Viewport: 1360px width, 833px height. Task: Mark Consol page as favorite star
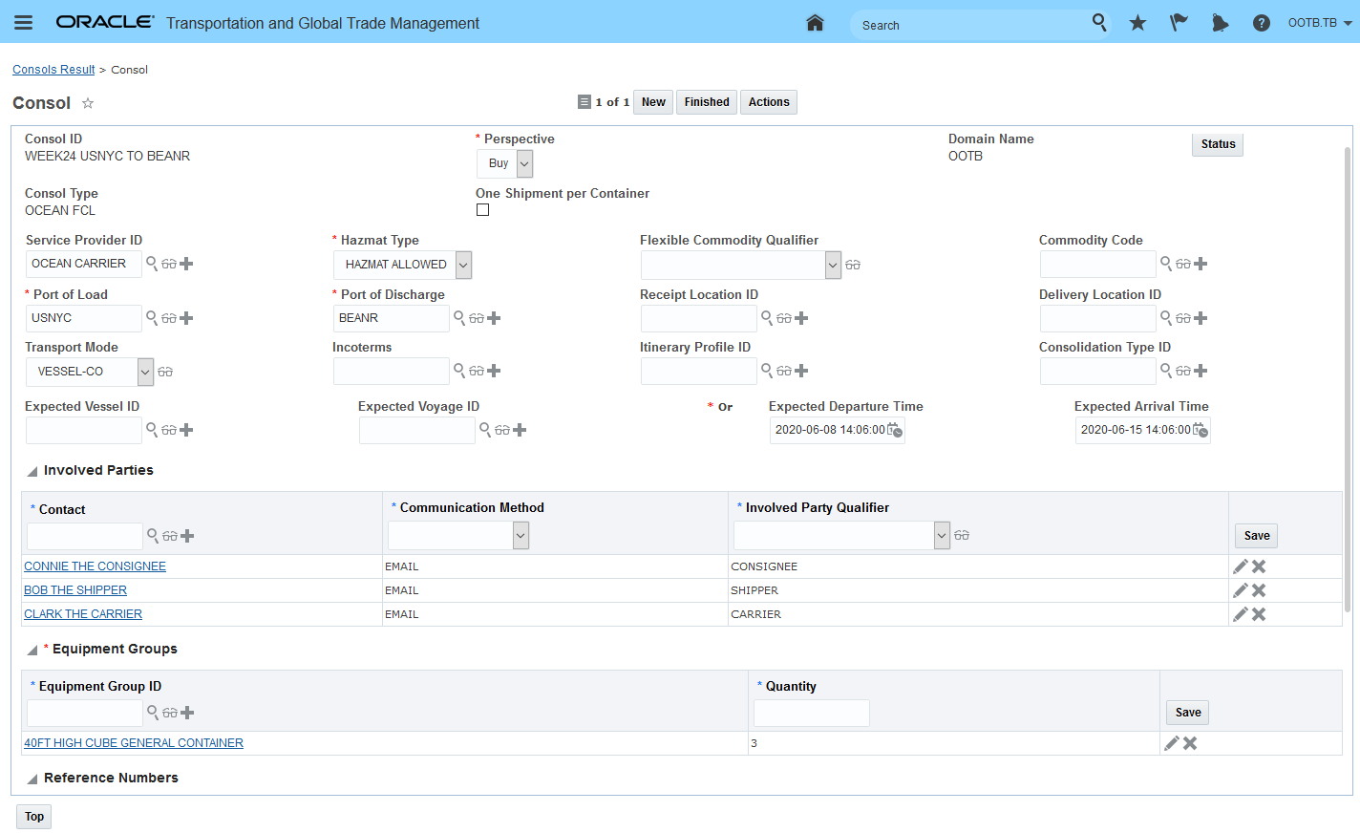coord(88,103)
